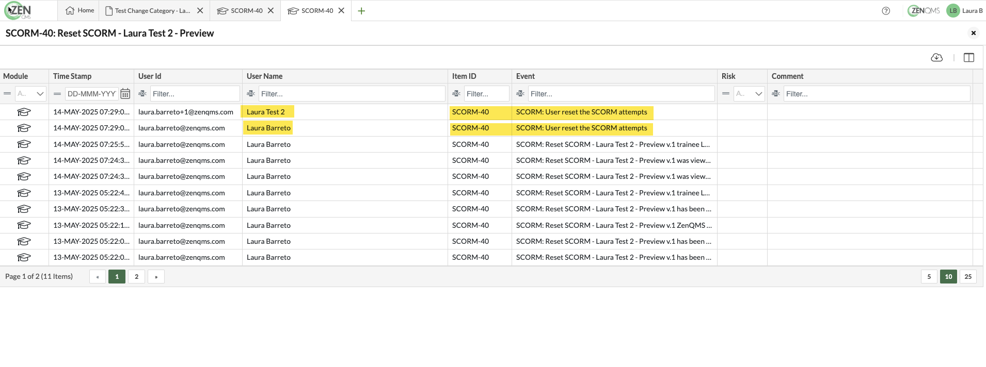This screenshot has width=986, height=367.
Task: Select highlighted Laura Barreto user name cell
Action: click(x=268, y=128)
